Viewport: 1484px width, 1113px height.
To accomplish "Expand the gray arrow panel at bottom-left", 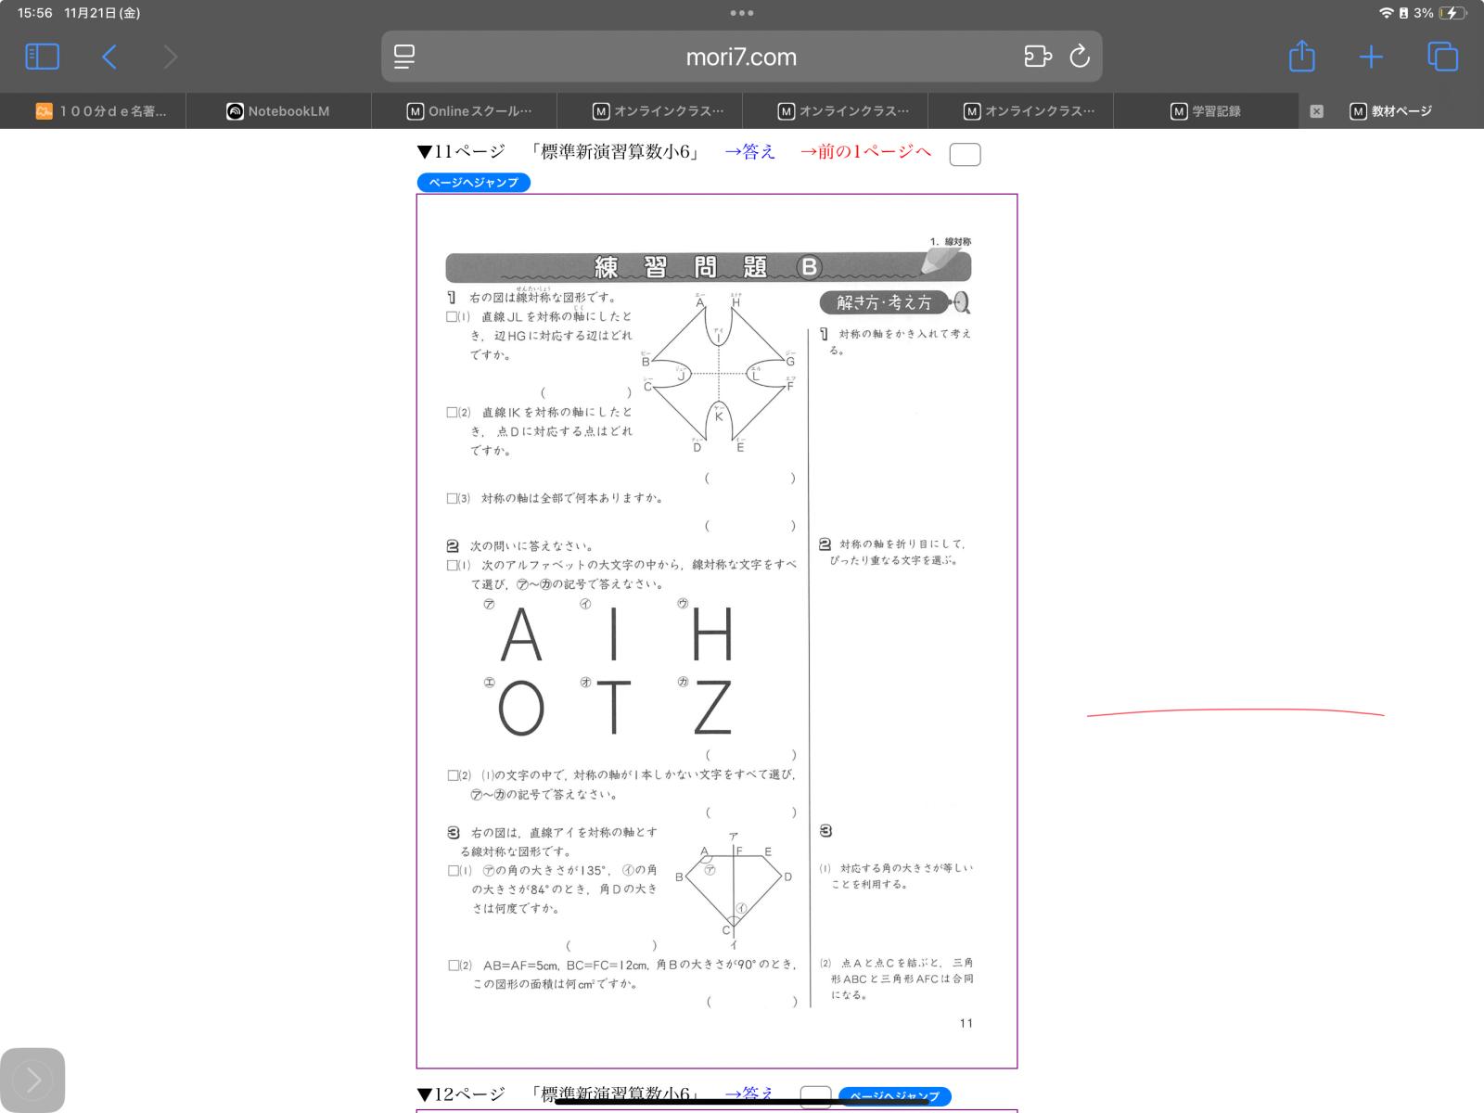I will pos(33,1080).
